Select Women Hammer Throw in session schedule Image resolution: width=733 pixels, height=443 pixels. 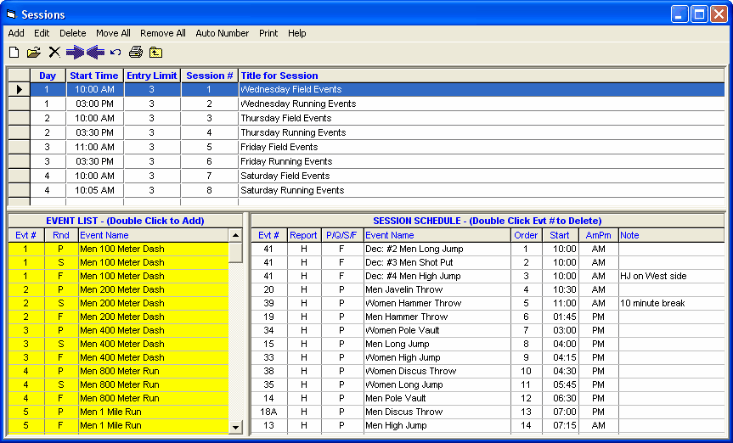(413, 303)
